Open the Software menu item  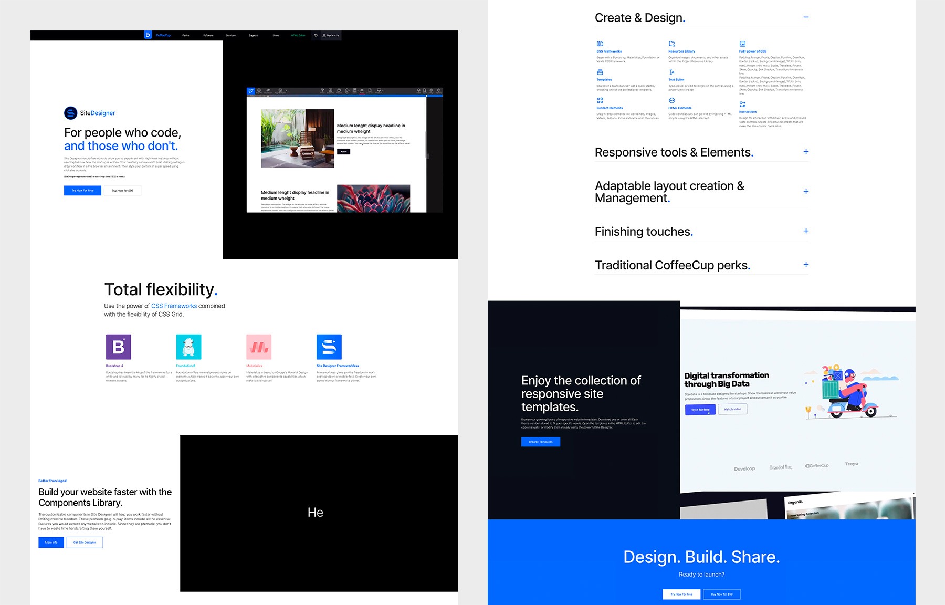pos(208,35)
